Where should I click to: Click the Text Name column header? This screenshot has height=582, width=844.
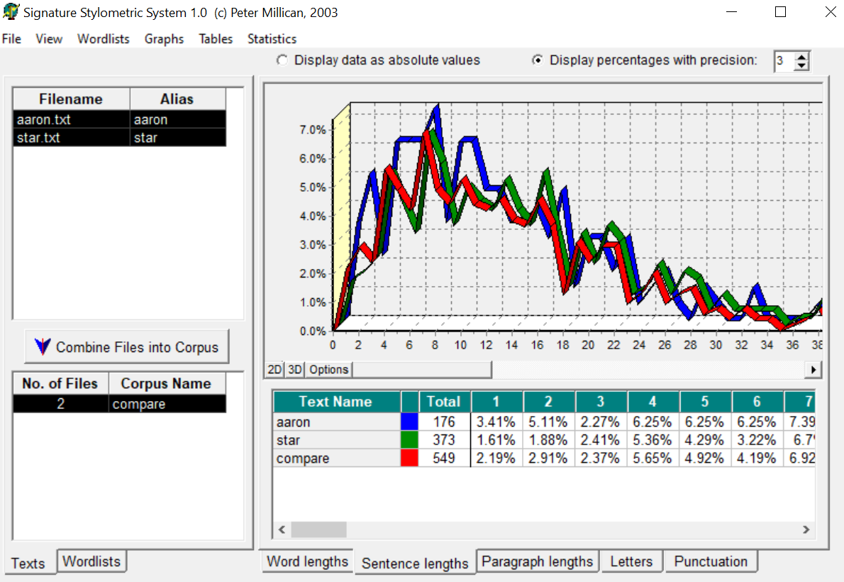[336, 402]
